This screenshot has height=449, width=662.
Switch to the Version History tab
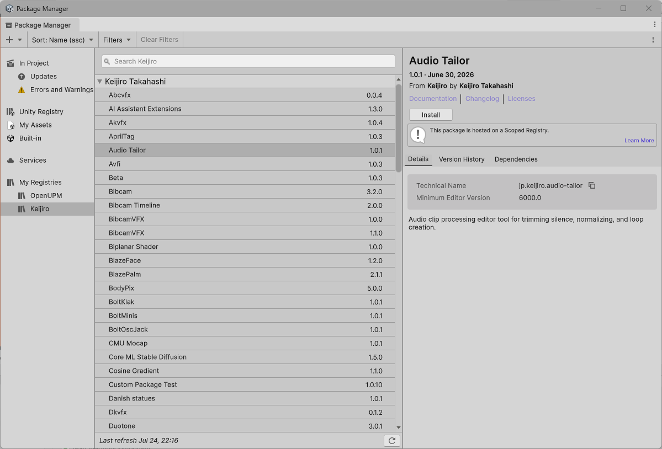point(462,159)
